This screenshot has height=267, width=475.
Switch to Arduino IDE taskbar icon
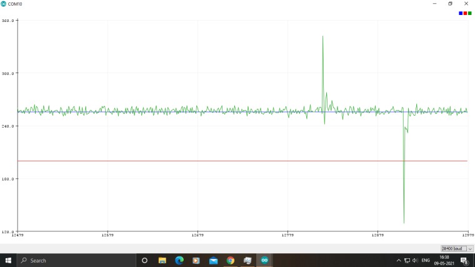click(264, 260)
